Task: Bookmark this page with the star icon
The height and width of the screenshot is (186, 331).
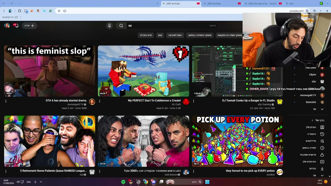Action: (x=59, y=11)
